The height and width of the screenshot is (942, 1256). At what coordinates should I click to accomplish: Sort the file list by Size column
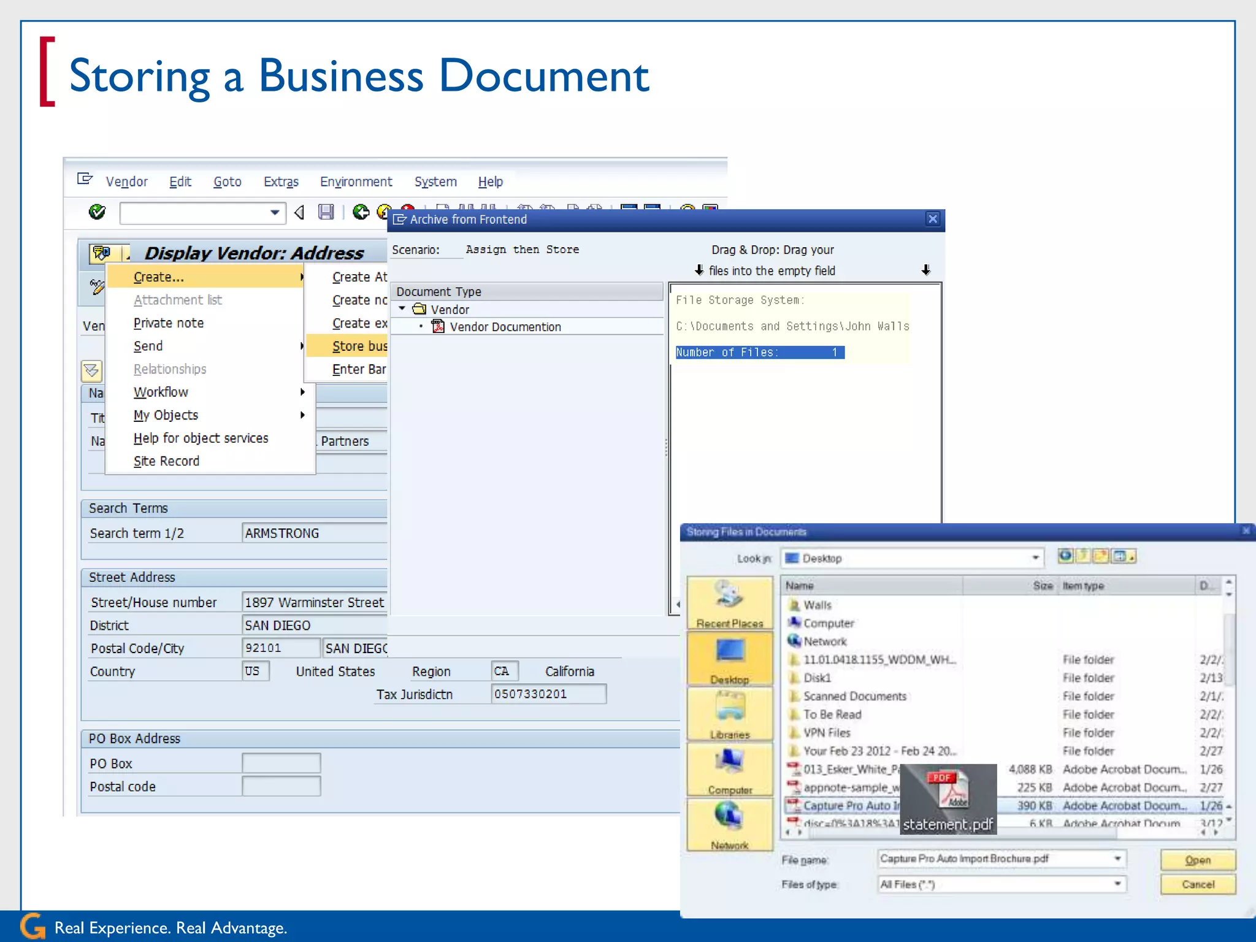1011,586
